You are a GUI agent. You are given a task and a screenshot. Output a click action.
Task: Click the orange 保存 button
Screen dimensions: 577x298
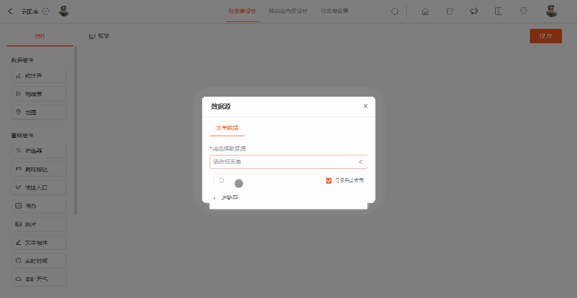546,36
